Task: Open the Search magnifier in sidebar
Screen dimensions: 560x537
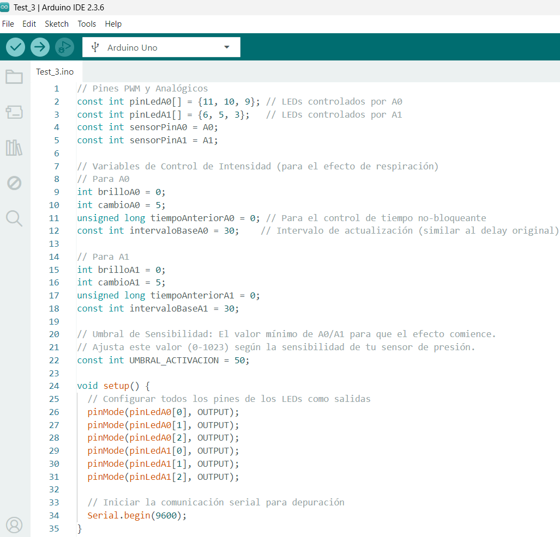Action: point(14,218)
